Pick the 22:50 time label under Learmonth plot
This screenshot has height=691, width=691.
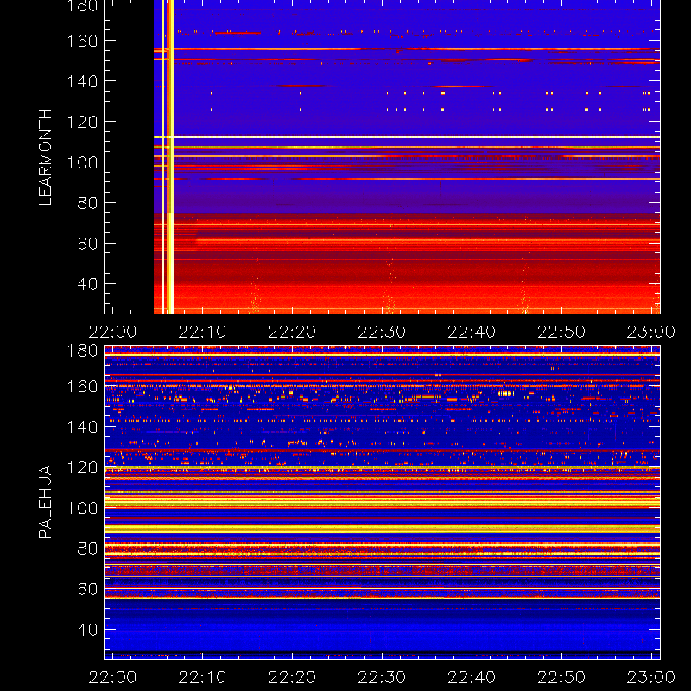coord(561,332)
